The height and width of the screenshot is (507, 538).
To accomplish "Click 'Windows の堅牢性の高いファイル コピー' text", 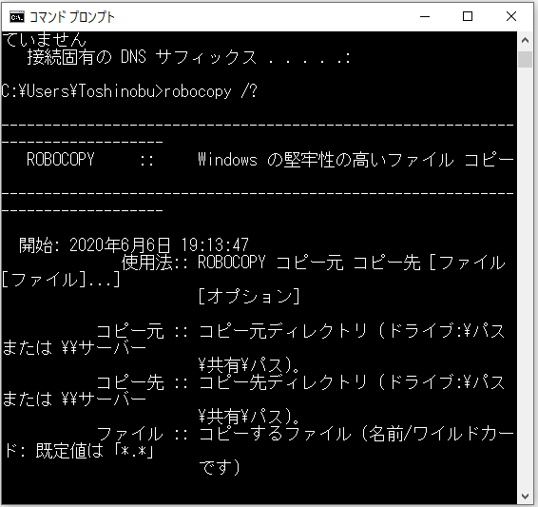I will point(355,160).
